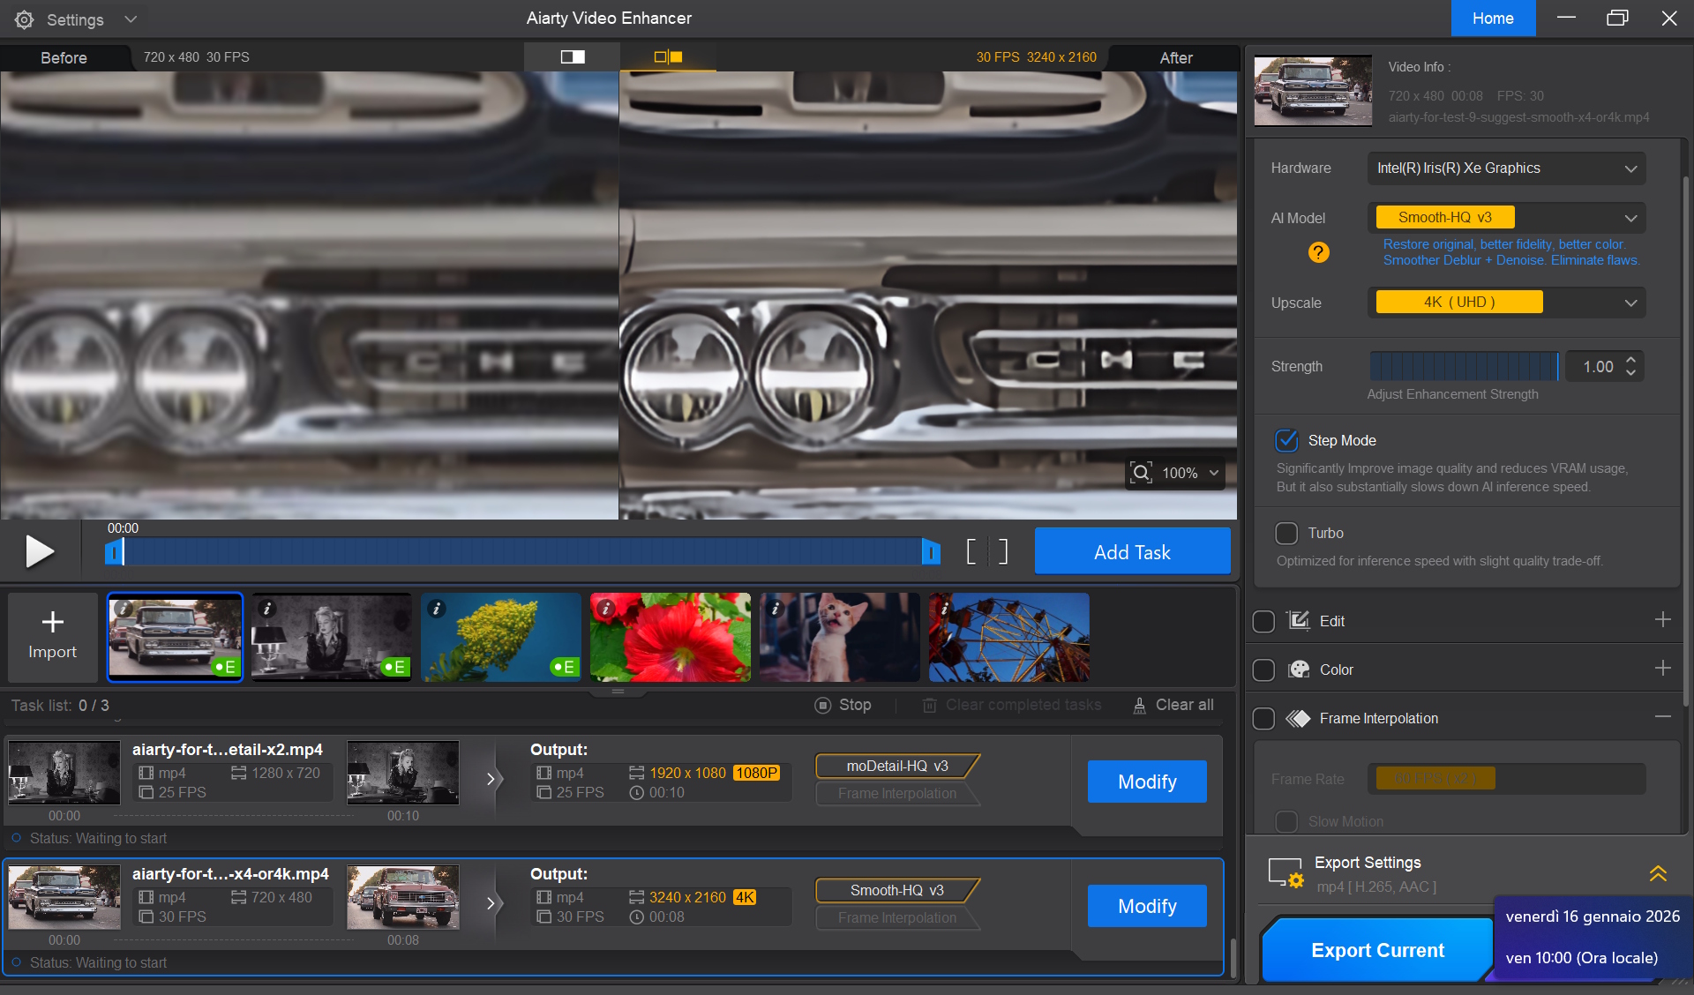This screenshot has width=1694, height=995.
Task: Open the Settings gear icon
Action: pos(25,19)
